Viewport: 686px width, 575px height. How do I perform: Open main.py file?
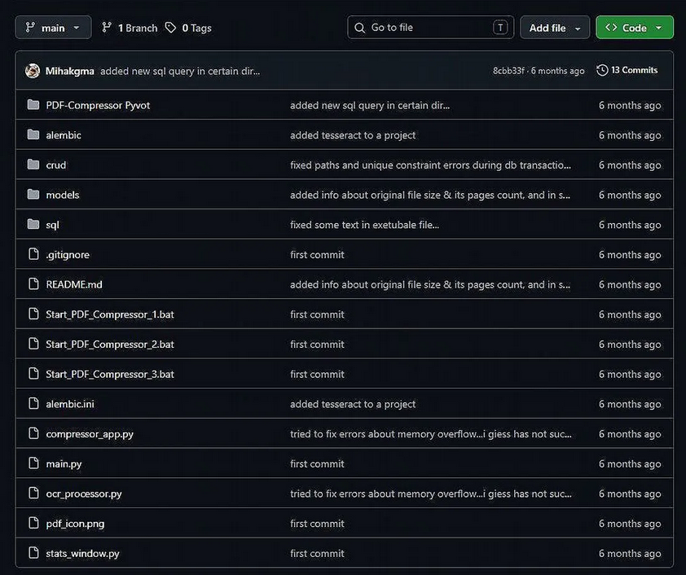pyautogui.click(x=64, y=463)
